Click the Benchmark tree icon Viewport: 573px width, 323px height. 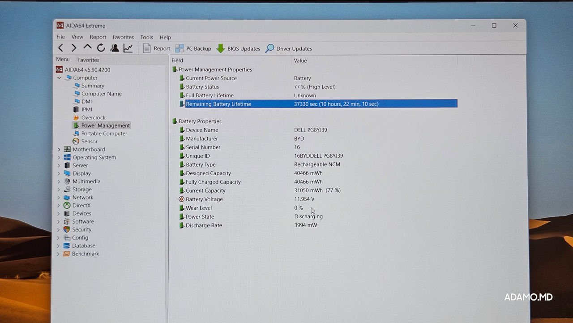coord(67,254)
